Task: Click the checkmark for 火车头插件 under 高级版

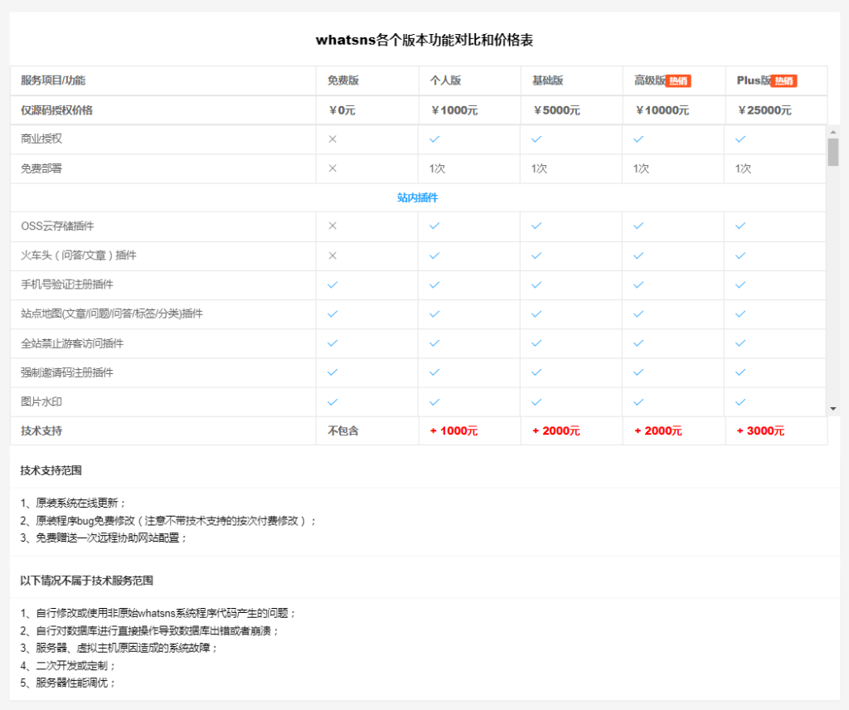Action: click(638, 255)
